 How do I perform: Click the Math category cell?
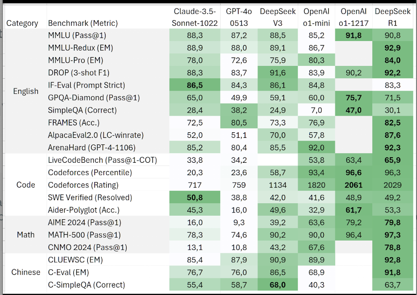[26, 235]
